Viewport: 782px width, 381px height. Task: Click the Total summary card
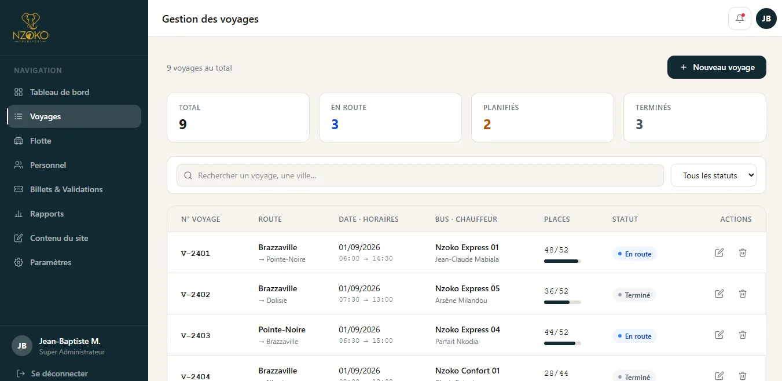[x=238, y=118]
